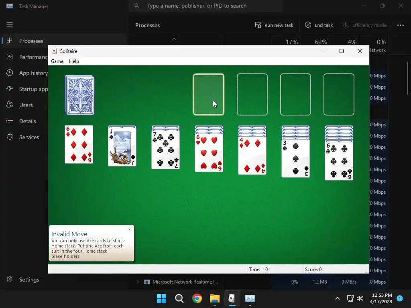The width and height of the screenshot is (411, 308).
Task: Click the fourth Home stack placeholder
Action: click(x=339, y=94)
